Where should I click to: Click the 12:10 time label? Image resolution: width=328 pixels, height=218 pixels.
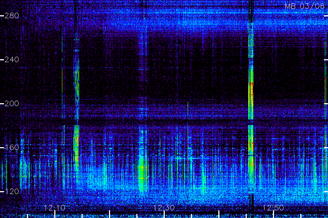(55, 208)
